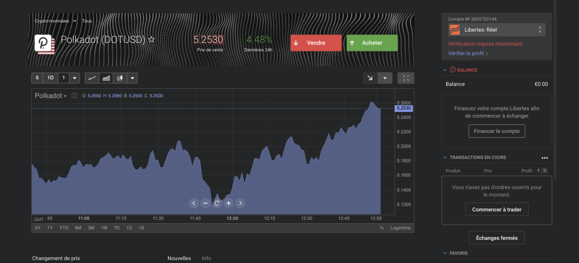This screenshot has width=579, height=263.
Task: Open the Vérifier le profil link
Action: pos(468,54)
